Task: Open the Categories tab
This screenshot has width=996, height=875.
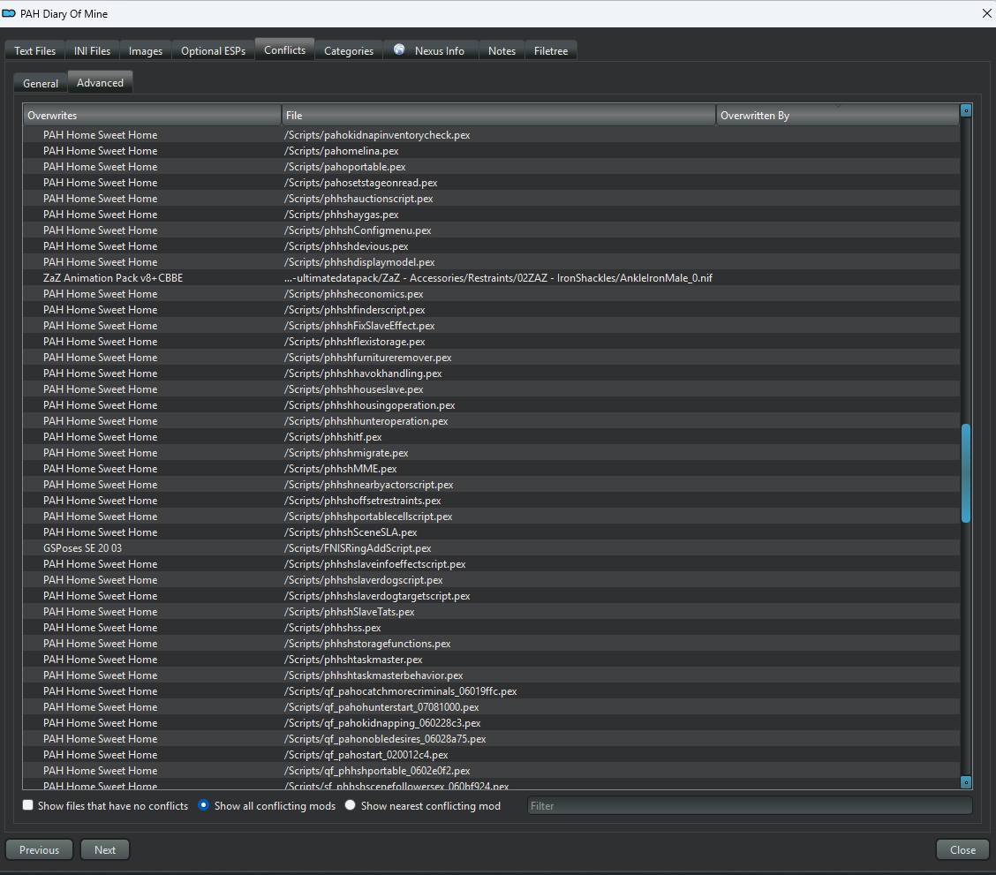Action: coord(349,51)
